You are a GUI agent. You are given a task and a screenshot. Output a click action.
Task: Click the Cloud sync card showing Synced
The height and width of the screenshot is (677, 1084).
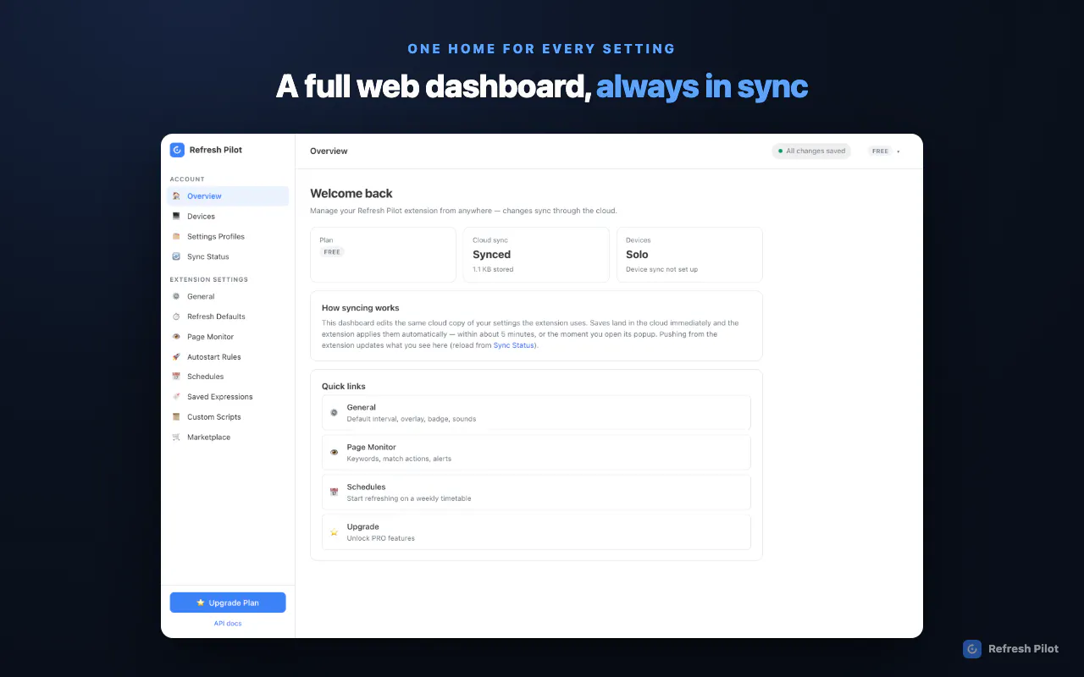(x=536, y=255)
